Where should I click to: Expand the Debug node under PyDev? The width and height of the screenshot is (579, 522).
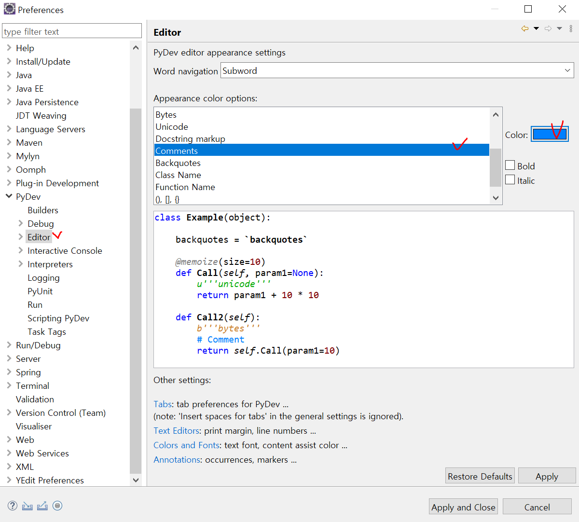coord(21,223)
